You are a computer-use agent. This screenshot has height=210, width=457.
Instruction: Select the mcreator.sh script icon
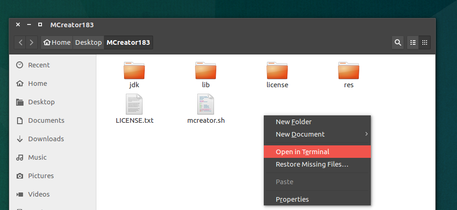[x=206, y=104]
